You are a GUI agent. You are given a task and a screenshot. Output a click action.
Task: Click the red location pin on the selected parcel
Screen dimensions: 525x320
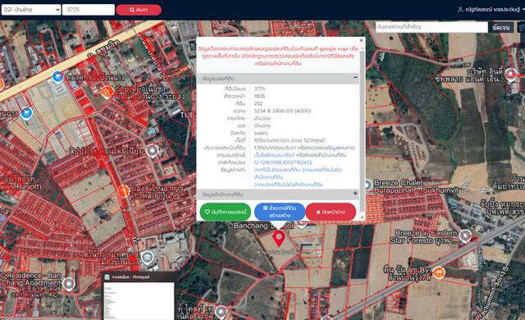point(279,238)
